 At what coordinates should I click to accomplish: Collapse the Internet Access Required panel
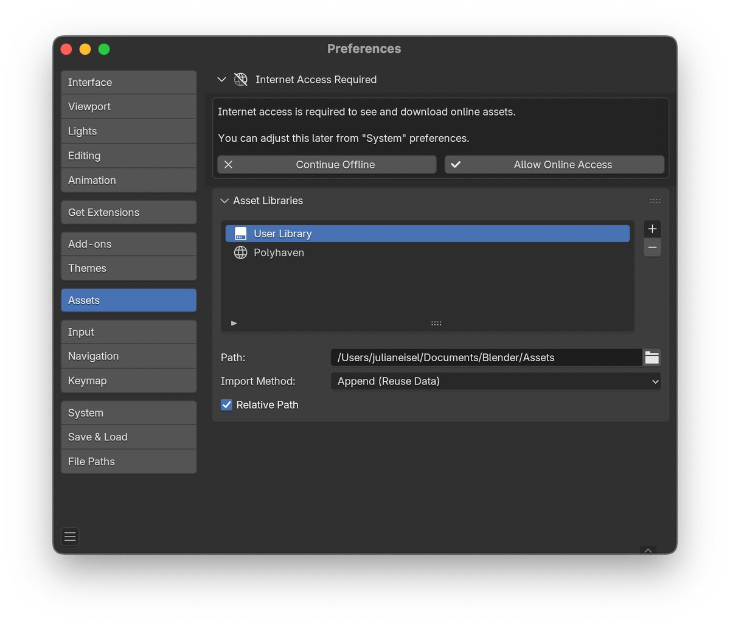(x=221, y=80)
